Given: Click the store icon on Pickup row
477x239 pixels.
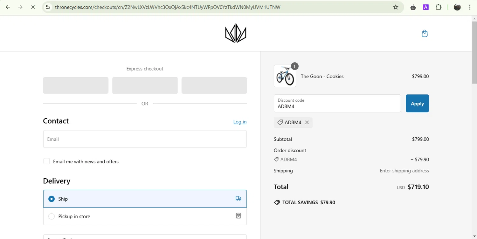Looking at the screenshot, I should click(238, 216).
